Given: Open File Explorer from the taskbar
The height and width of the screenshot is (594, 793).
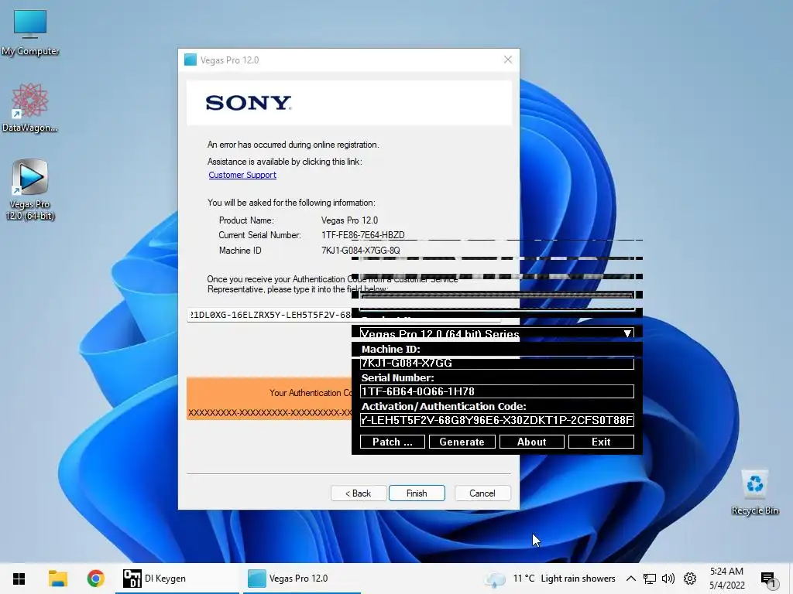Looking at the screenshot, I should coord(57,579).
